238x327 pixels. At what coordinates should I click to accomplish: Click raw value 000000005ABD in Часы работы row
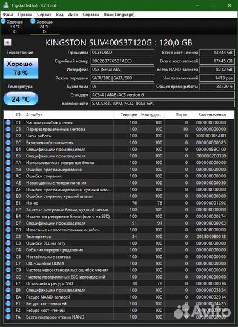coord(211,136)
